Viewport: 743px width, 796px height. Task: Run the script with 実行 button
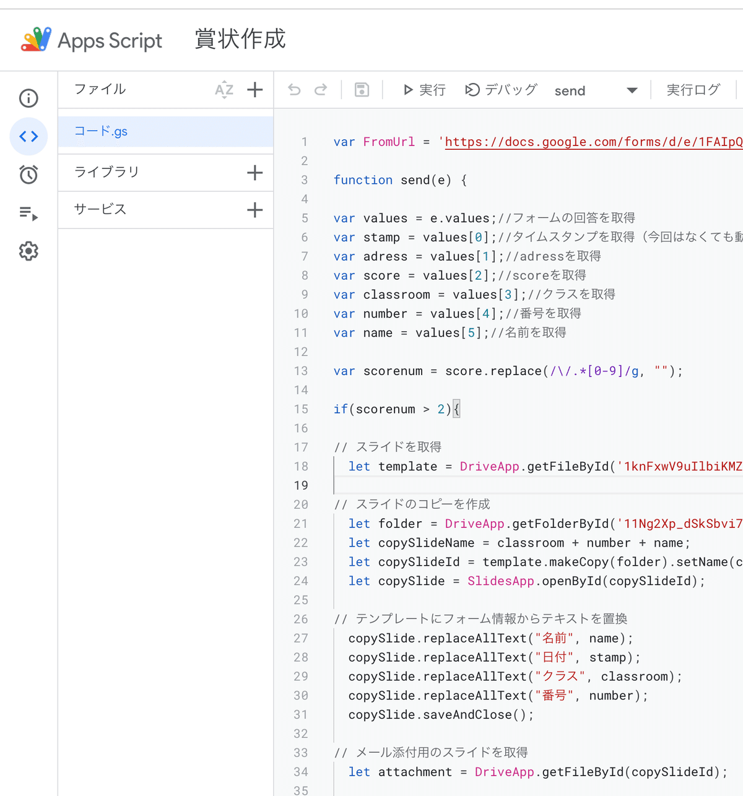(x=424, y=90)
